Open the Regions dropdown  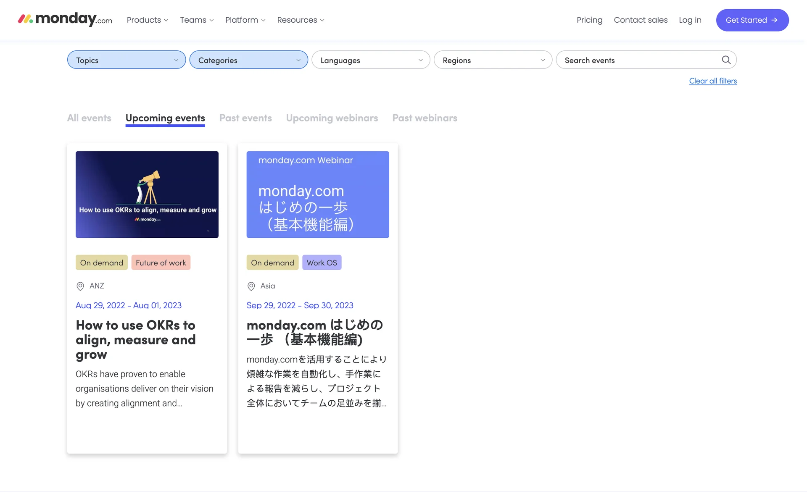coord(493,60)
